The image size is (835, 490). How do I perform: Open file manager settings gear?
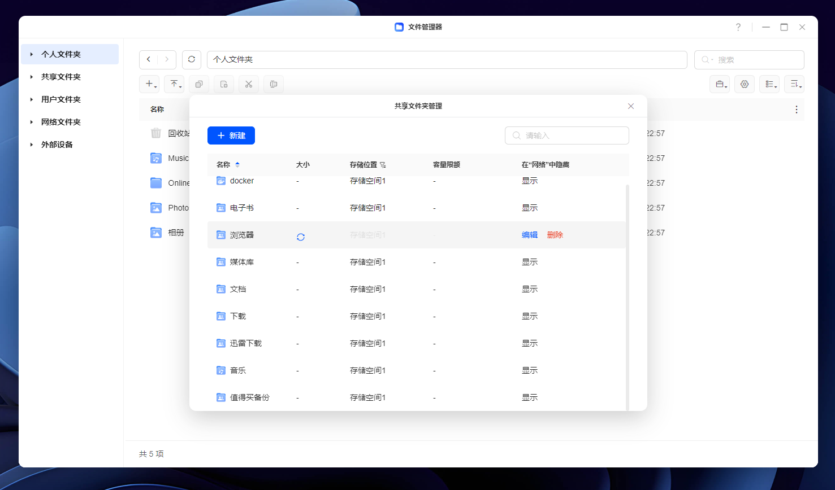point(745,84)
